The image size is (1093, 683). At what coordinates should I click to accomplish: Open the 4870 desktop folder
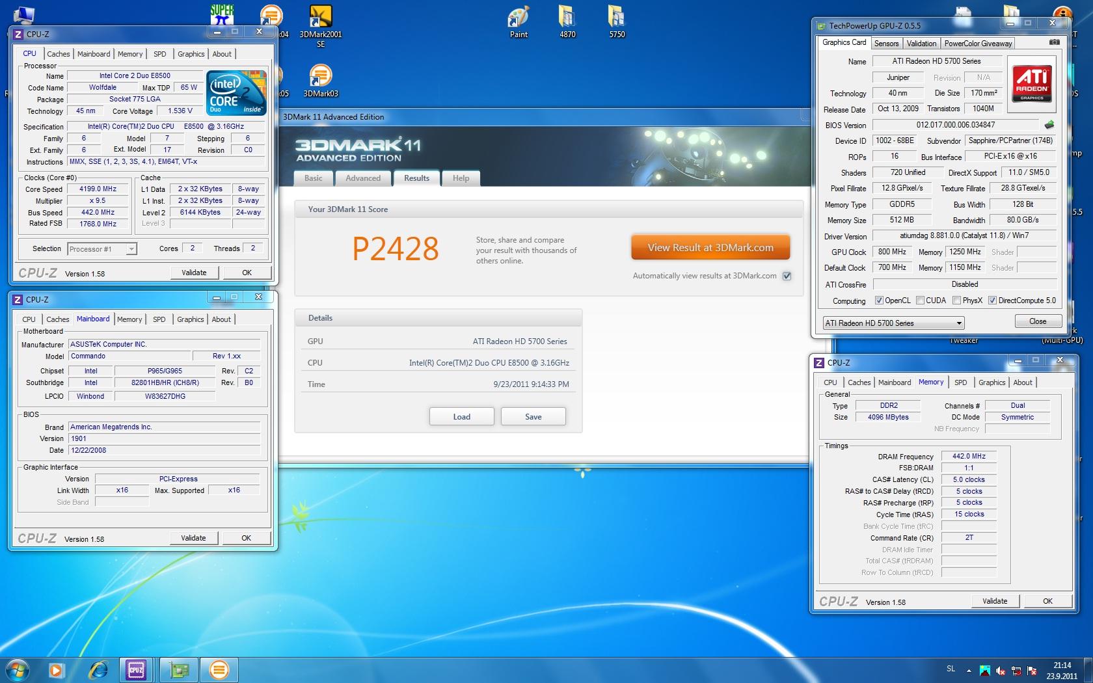[x=567, y=22]
